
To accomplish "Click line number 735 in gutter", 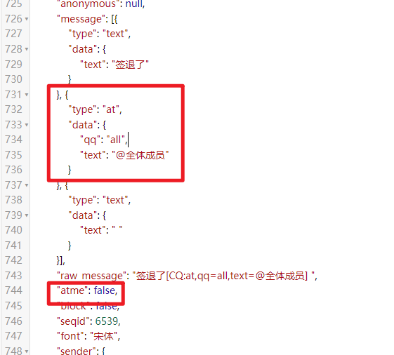I will pos(13,155).
